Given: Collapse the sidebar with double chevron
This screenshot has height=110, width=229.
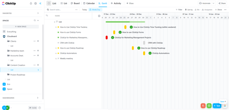Looking at the screenshot, I should (x=40, y=3).
